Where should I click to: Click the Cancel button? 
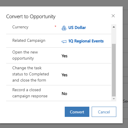tap(104, 112)
